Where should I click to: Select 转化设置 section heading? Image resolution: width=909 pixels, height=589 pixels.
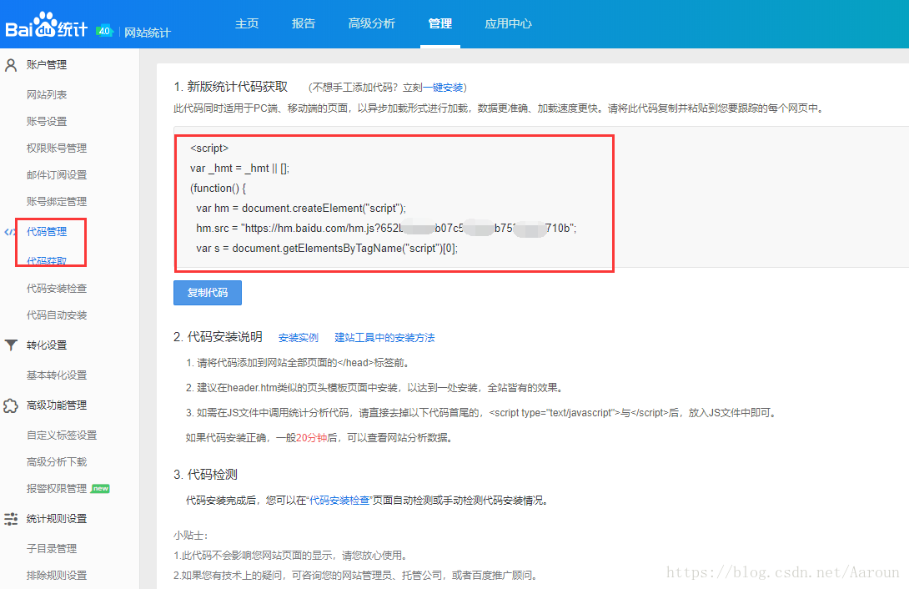coord(47,345)
